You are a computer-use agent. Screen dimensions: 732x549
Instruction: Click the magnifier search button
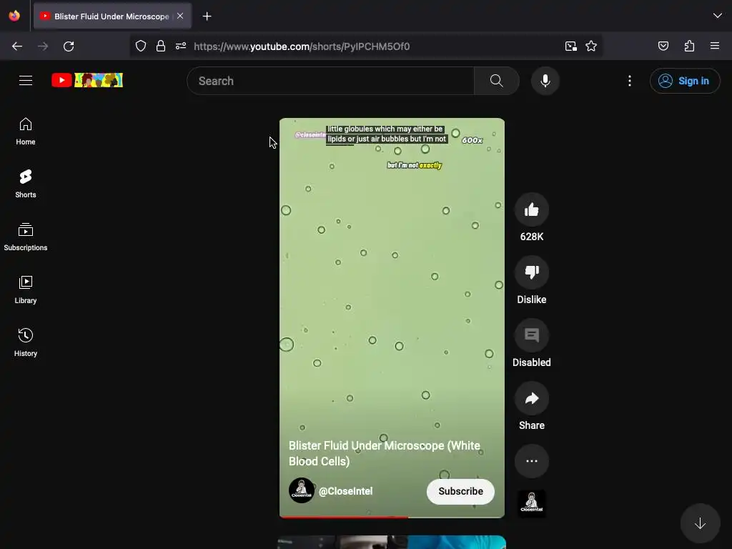click(496, 81)
